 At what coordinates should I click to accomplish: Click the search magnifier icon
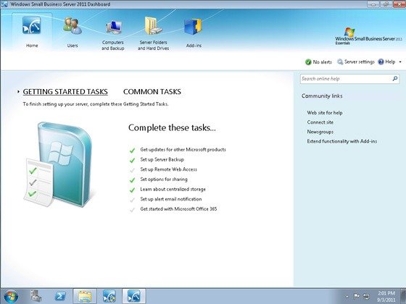tap(395, 79)
